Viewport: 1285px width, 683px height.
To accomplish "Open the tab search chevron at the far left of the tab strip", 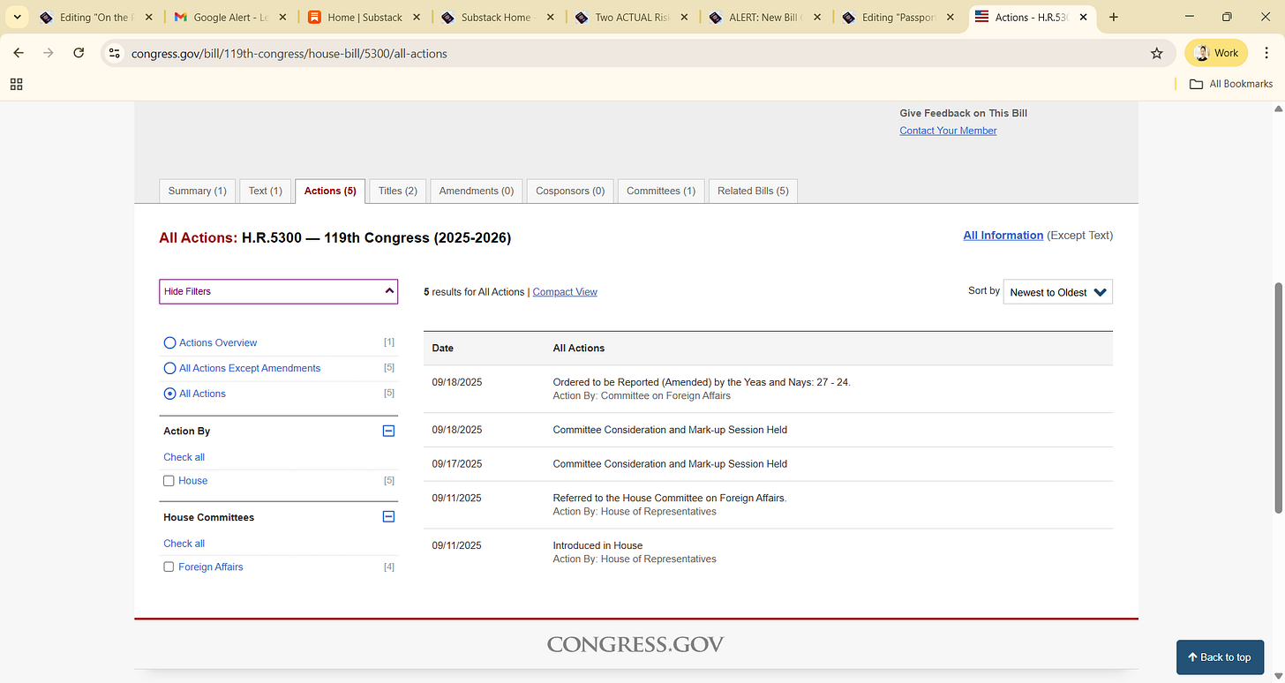I will (x=16, y=17).
